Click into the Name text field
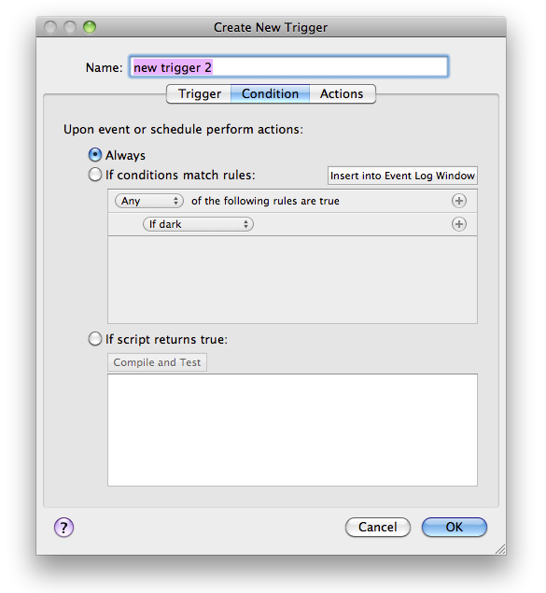The height and width of the screenshot is (593, 546). (289, 67)
